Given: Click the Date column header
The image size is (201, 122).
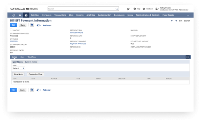Looking at the screenshot, I should click(x=33, y=79).
